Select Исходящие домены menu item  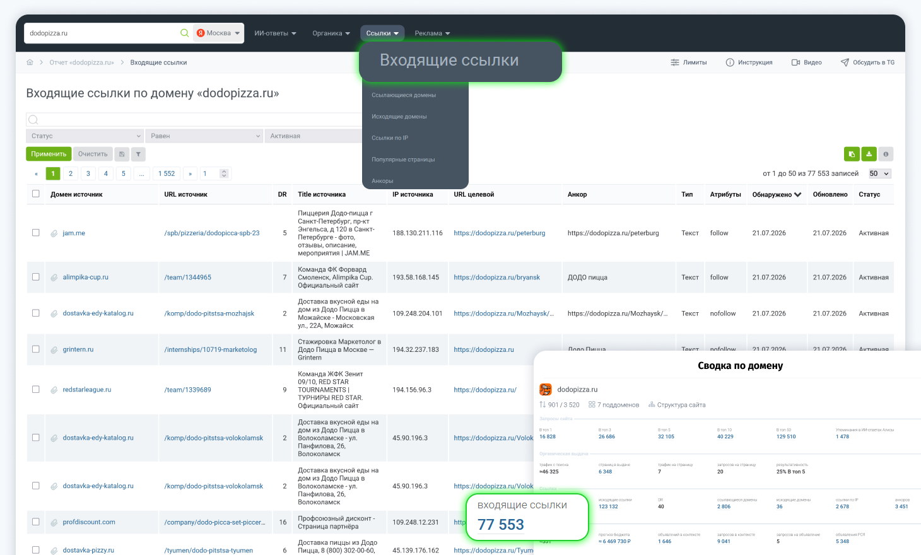[399, 117]
